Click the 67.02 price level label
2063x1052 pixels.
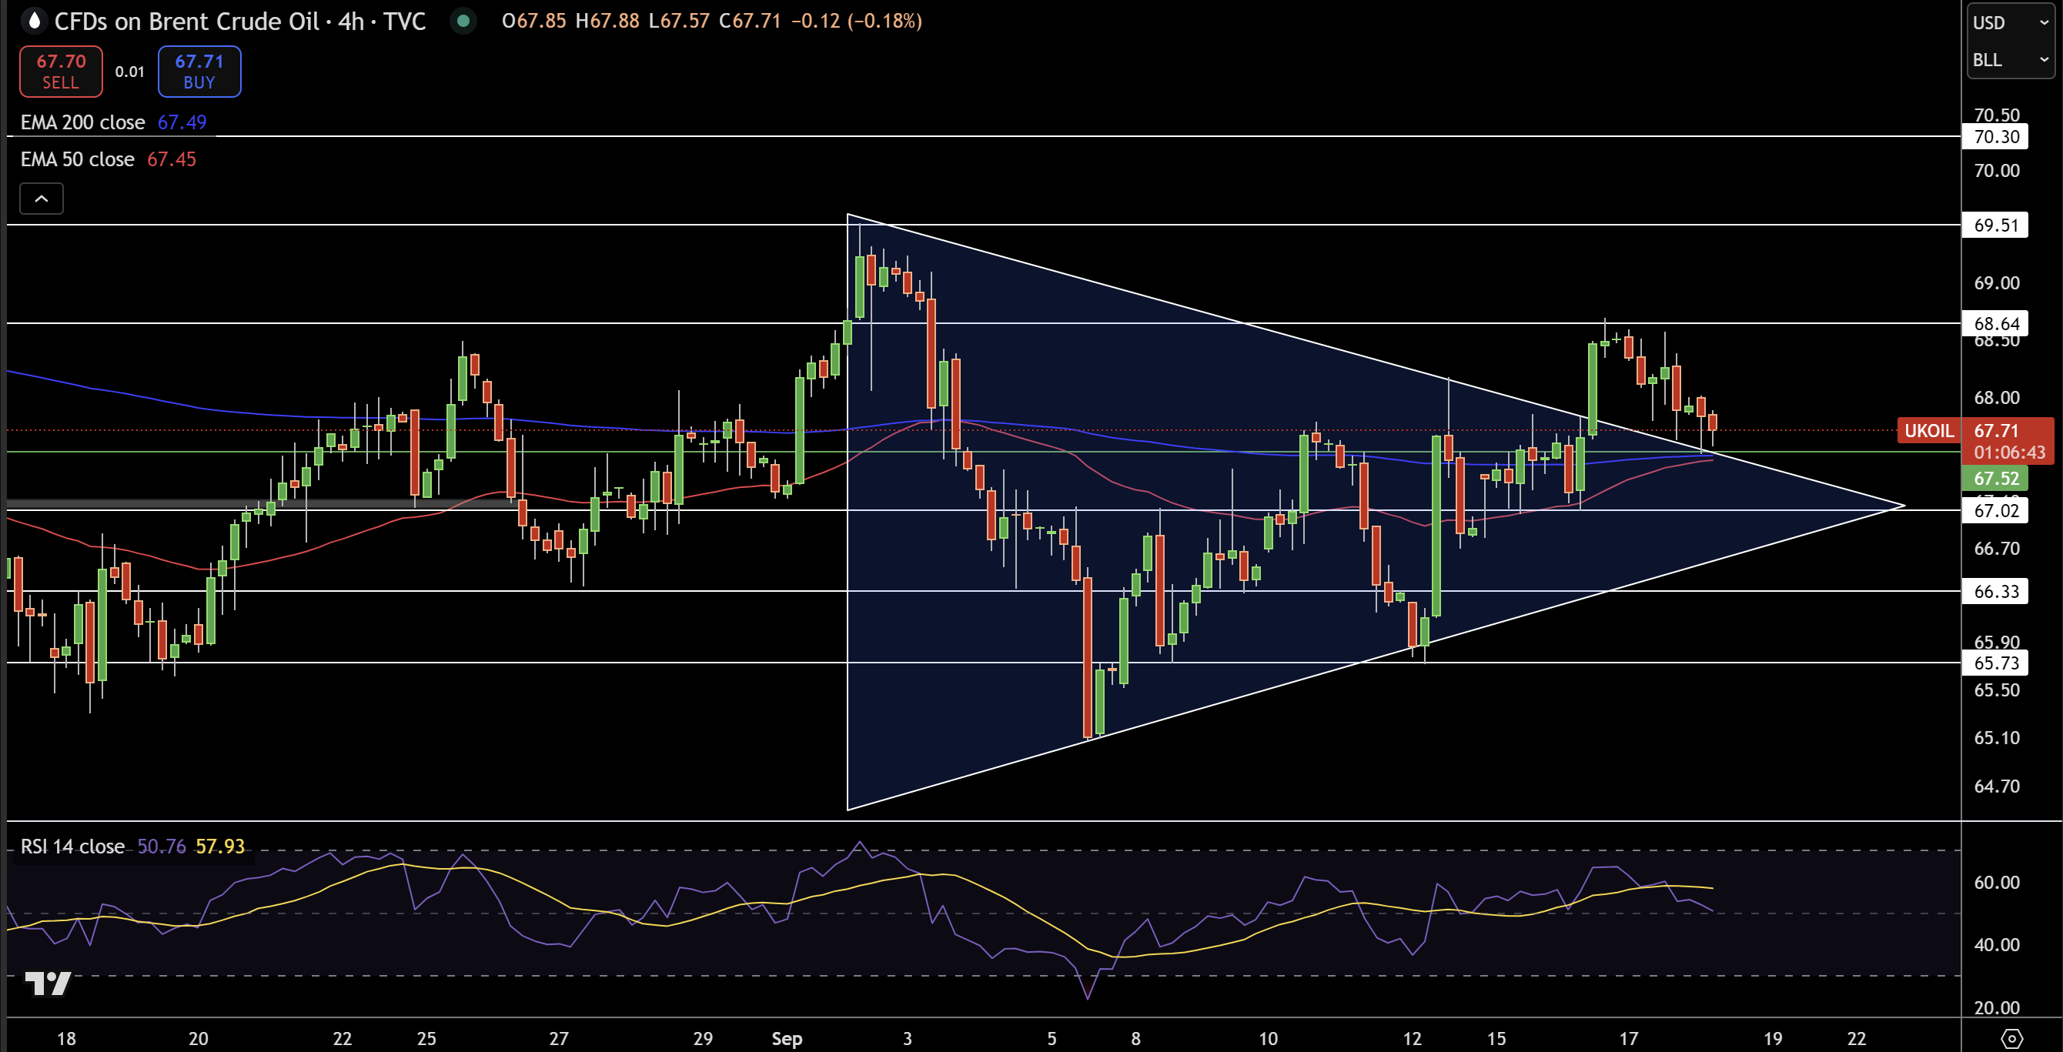[x=1996, y=511]
